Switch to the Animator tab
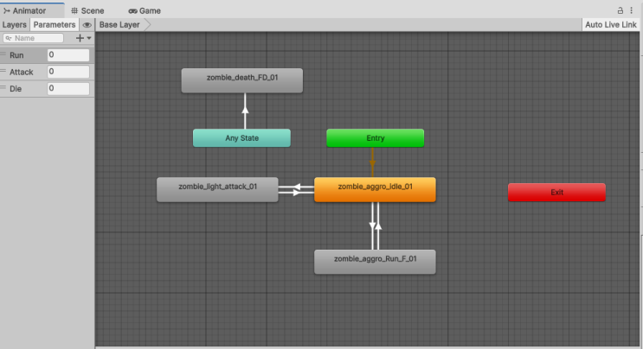 pyautogui.click(x=32, y=10)
